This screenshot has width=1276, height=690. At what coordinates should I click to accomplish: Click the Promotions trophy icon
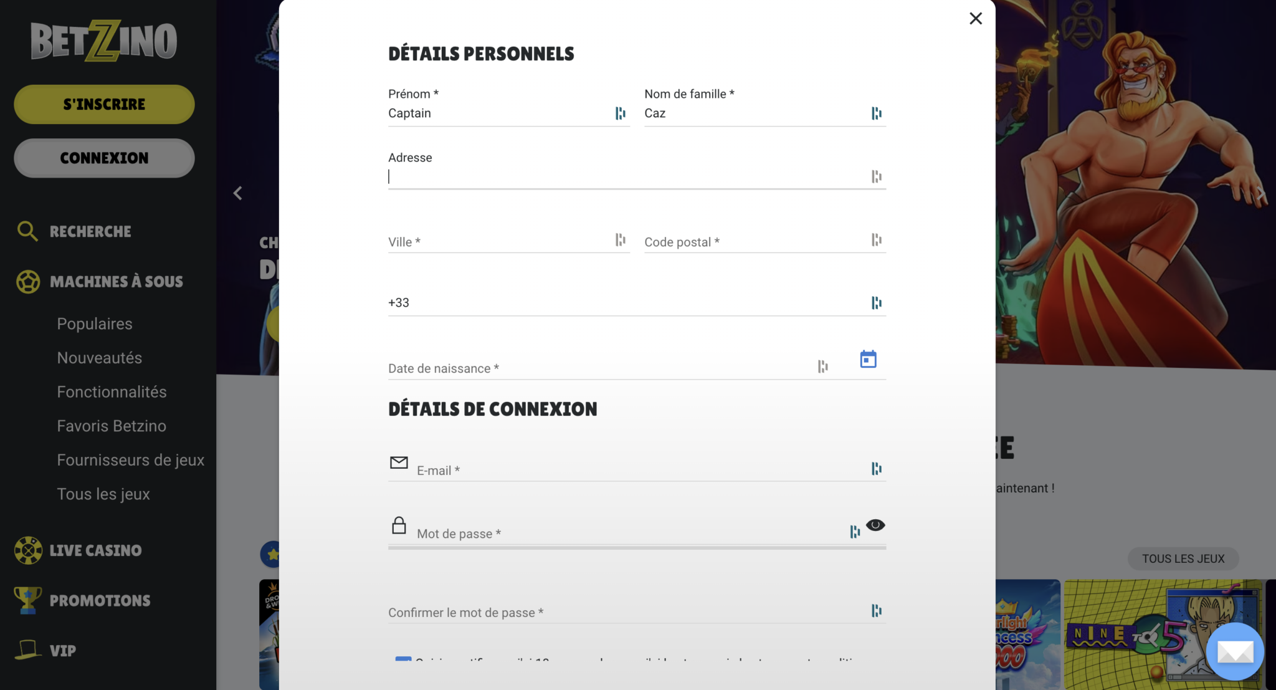(x=27, y=600)
